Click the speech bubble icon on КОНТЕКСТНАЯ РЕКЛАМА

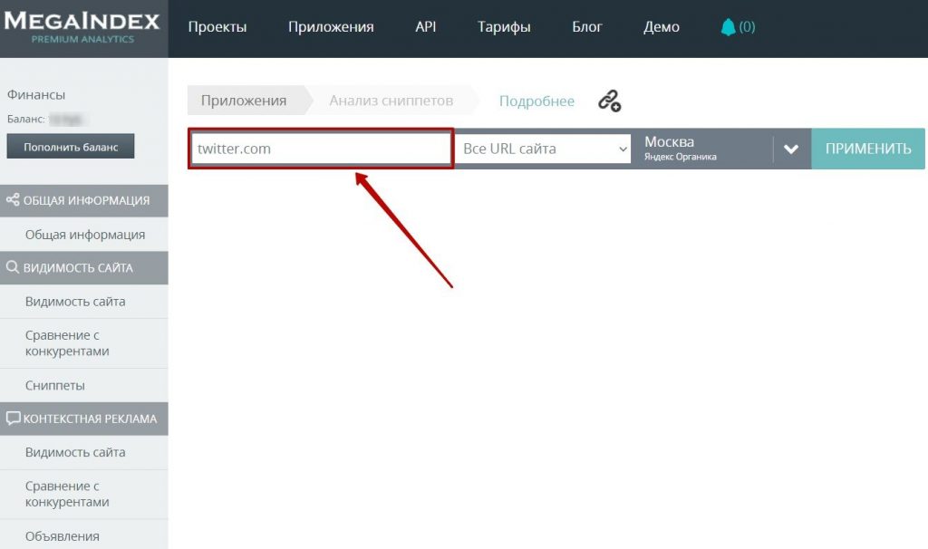[12, 419]
